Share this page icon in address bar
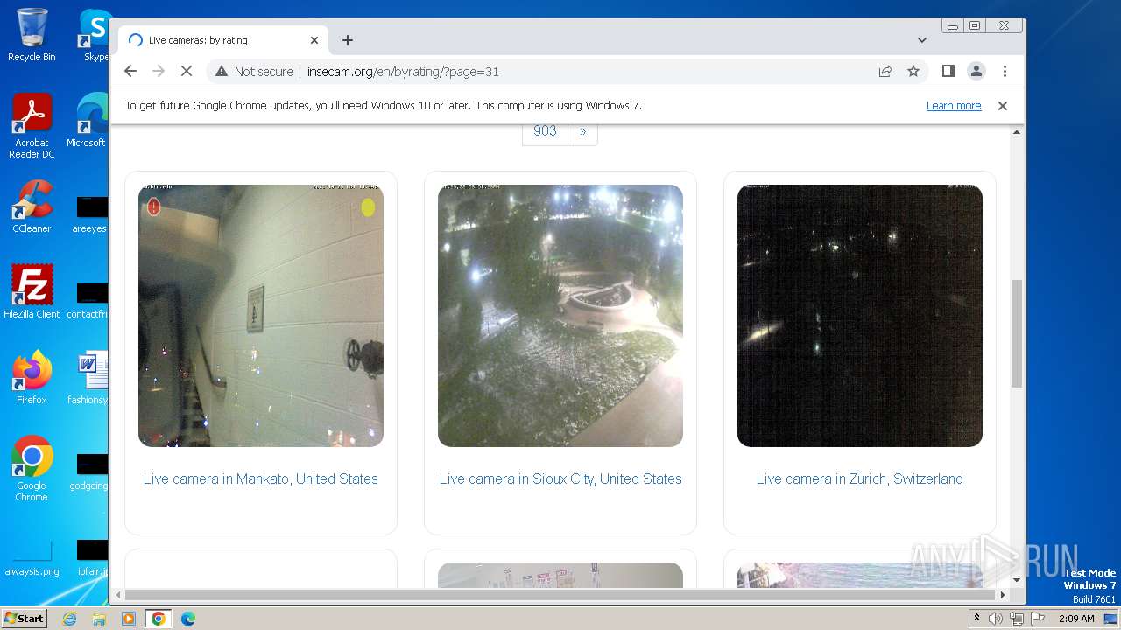Image resolution: width=1121 pixels, height=630 pixels. point(885,72)
